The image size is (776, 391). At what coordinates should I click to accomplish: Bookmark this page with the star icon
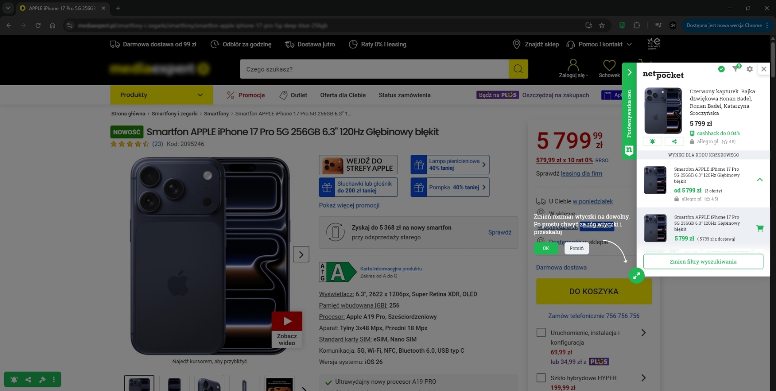(601, 26)
